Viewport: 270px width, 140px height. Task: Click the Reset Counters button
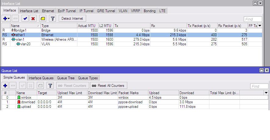pyautogui.click(x=73, y=86)
